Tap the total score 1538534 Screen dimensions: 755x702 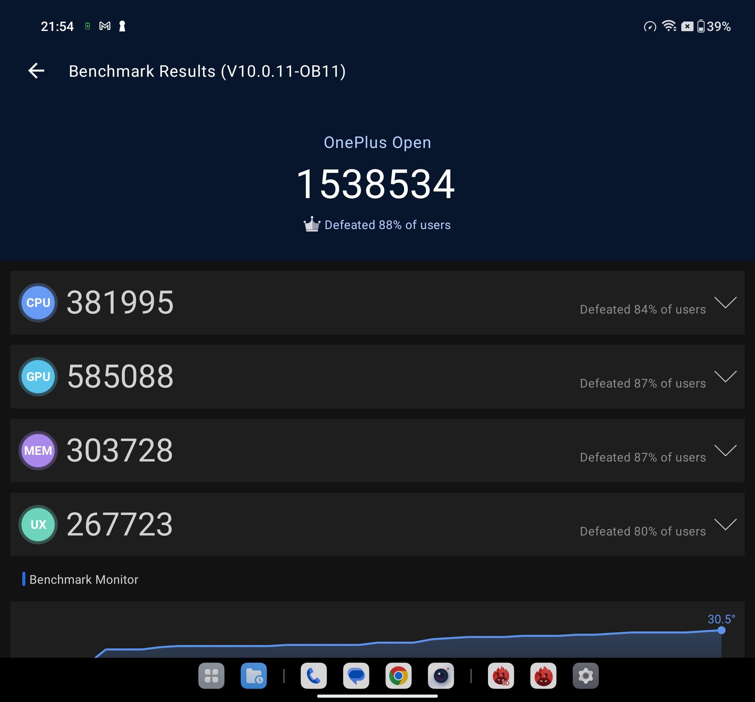click(376, 184)
